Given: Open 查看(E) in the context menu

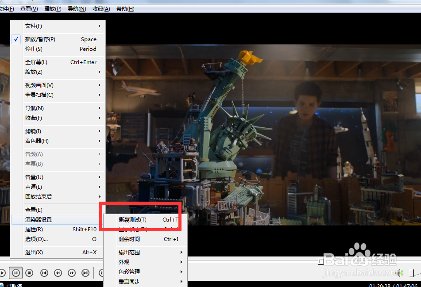Looking at the screenshot, I should pos(58,210).
